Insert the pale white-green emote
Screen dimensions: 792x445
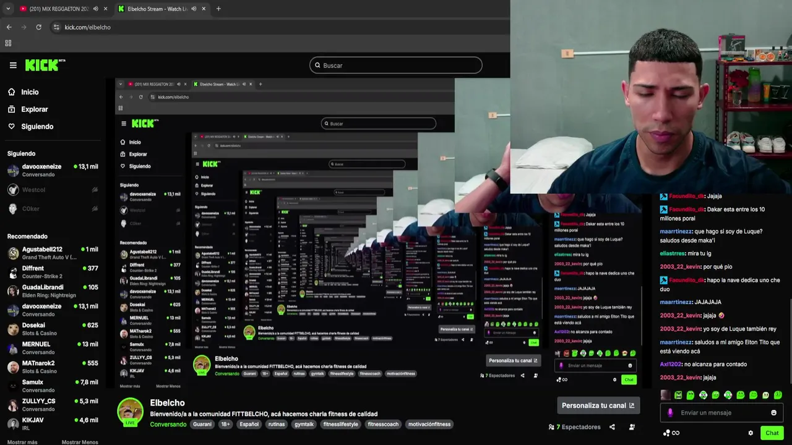point(765,395)
